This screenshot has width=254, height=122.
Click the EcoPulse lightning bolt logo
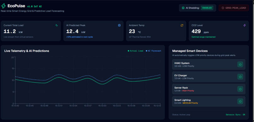(x=3, y=6)
